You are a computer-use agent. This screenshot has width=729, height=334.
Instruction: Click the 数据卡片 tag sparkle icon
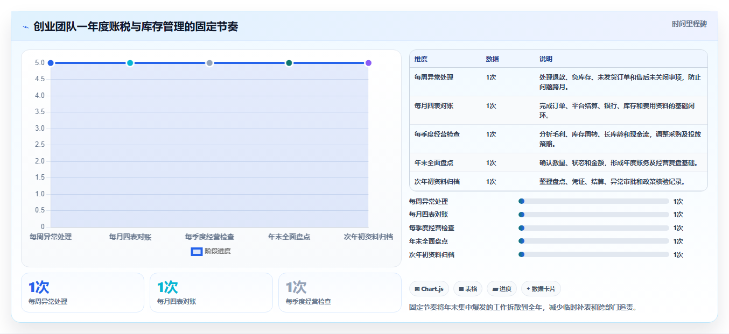point(528,289)
